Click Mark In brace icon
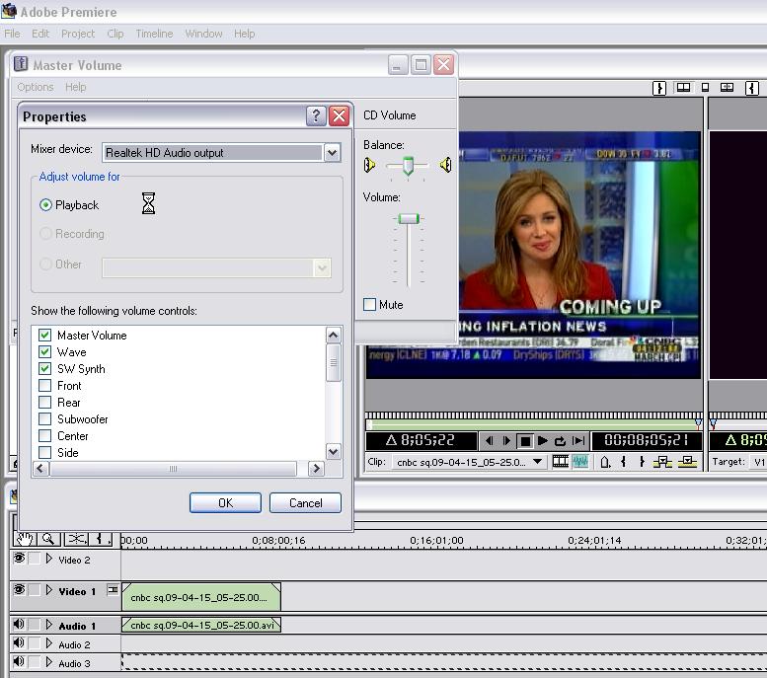 [623, 461]
